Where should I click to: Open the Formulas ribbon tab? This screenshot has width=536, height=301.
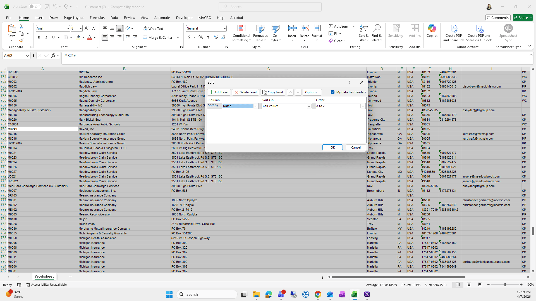tap(97, 18)
